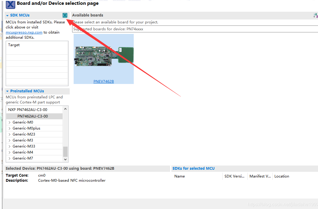Click the Preinstalled MCUs section title

click(x=27, y=91)
